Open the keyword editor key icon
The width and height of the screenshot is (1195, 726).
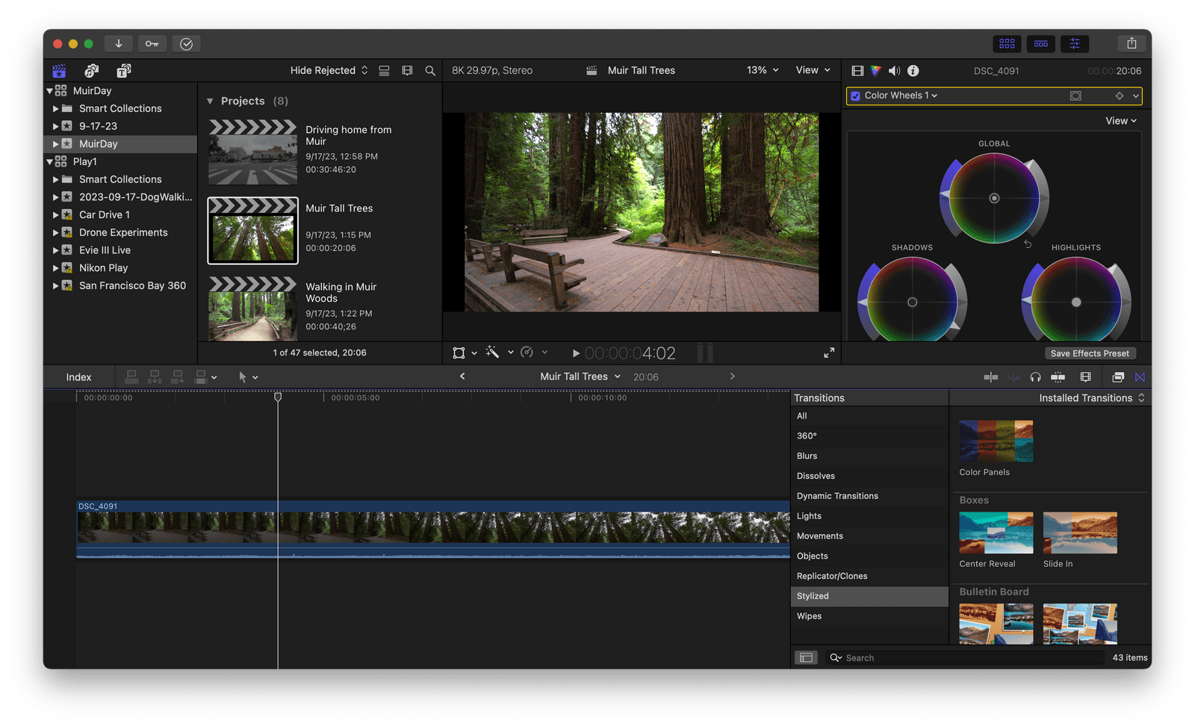[152, 43]
